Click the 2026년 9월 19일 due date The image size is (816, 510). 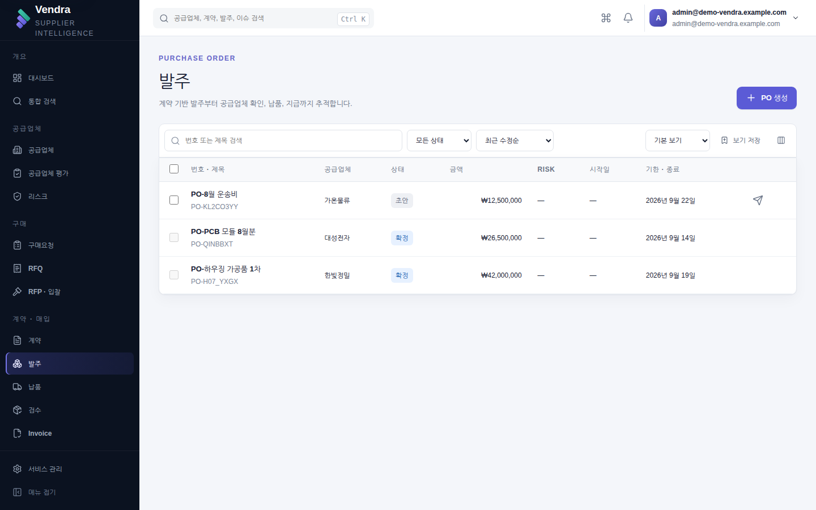[670, 275]
